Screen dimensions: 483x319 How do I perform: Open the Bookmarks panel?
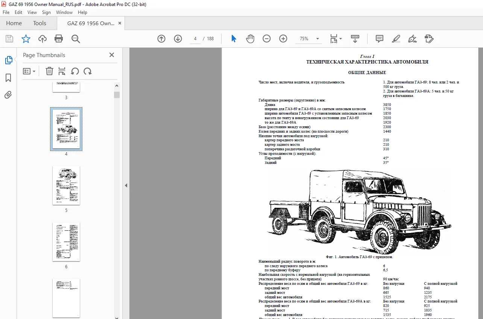click(8, 78)
